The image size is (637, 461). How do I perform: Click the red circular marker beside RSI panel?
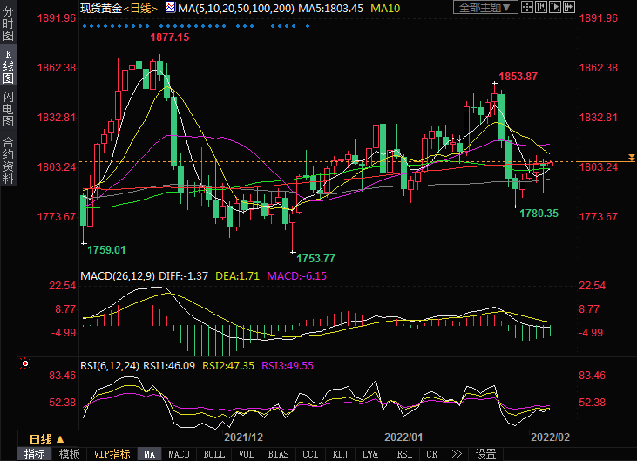click(x=25, y=363)
